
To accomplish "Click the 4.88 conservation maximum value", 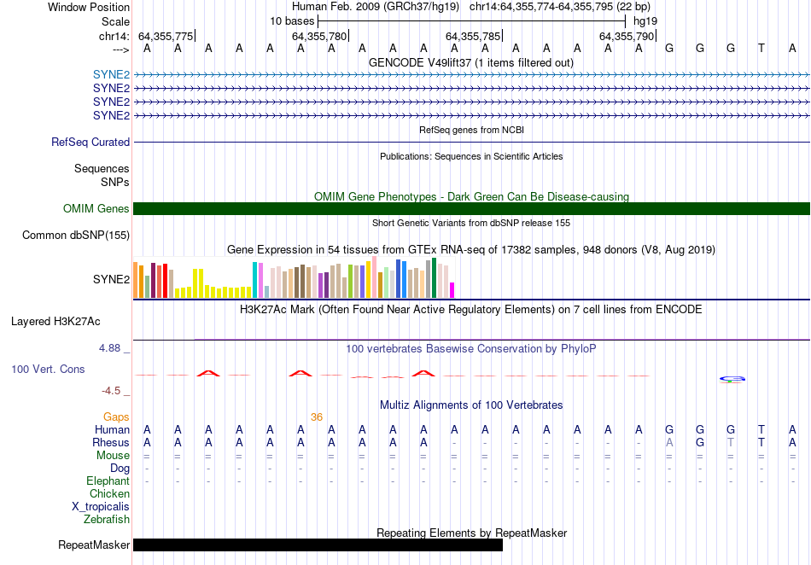I will tap(109, 348).
